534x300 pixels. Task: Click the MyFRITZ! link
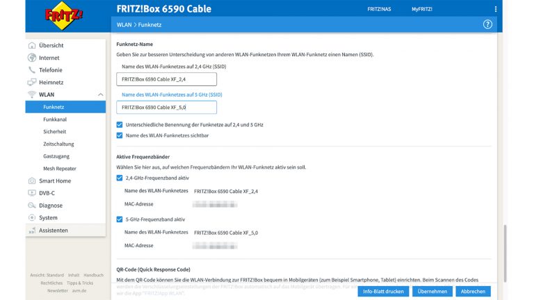(422, 9)
